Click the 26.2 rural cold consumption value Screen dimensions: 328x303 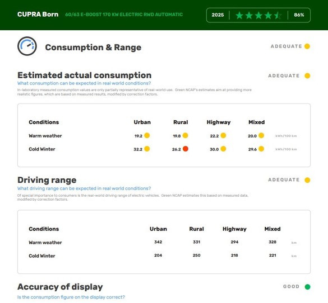(177, 149)
